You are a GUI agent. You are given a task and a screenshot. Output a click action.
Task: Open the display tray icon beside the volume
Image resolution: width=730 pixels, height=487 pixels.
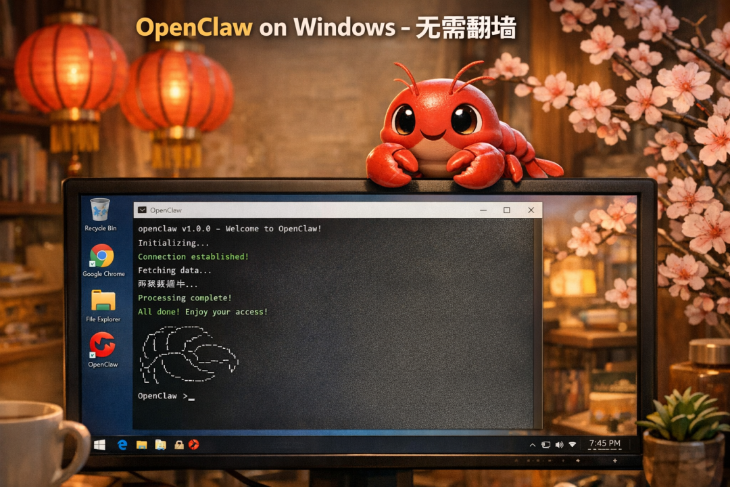(545, 444)
